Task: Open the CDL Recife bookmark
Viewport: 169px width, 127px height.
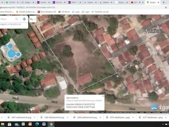Action: 64,12
